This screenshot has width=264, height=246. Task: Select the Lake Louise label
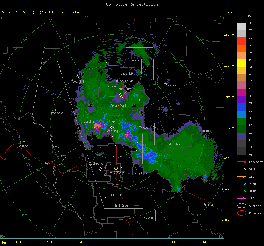click(23, 144)
